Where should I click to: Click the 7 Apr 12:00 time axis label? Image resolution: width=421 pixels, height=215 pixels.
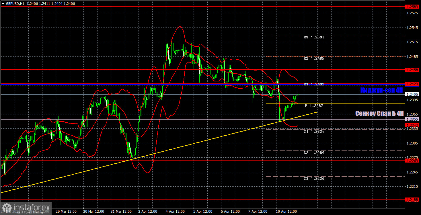[x=258, y=212]
